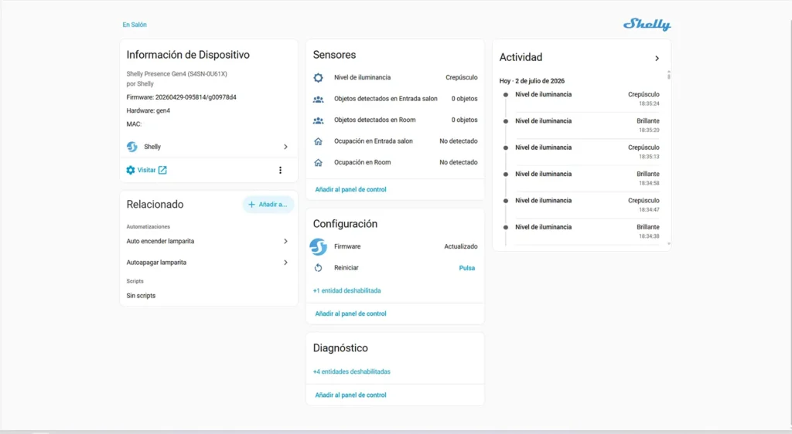Open Autoapagar lamparita automation
Viewport: 792px width, 434px height.
(207, 263)
